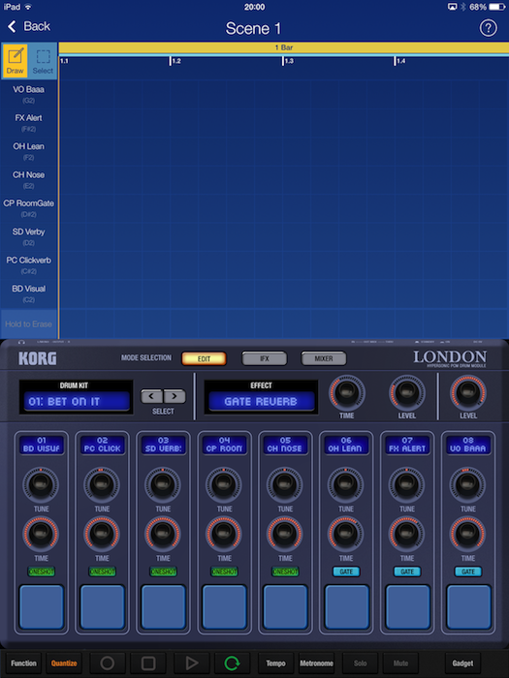Trigger drum pad 05 CH Nose
Image resolution: width=509 pixels, height=678 pixels.
pos(285,606)
